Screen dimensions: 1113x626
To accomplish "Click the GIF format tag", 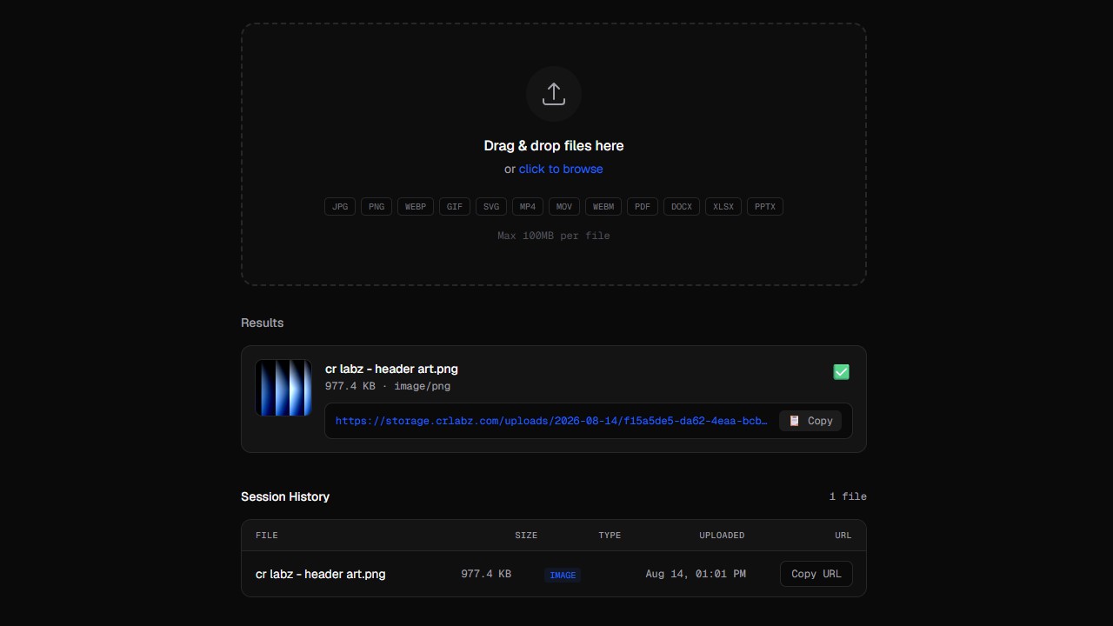I will [455, 207].
